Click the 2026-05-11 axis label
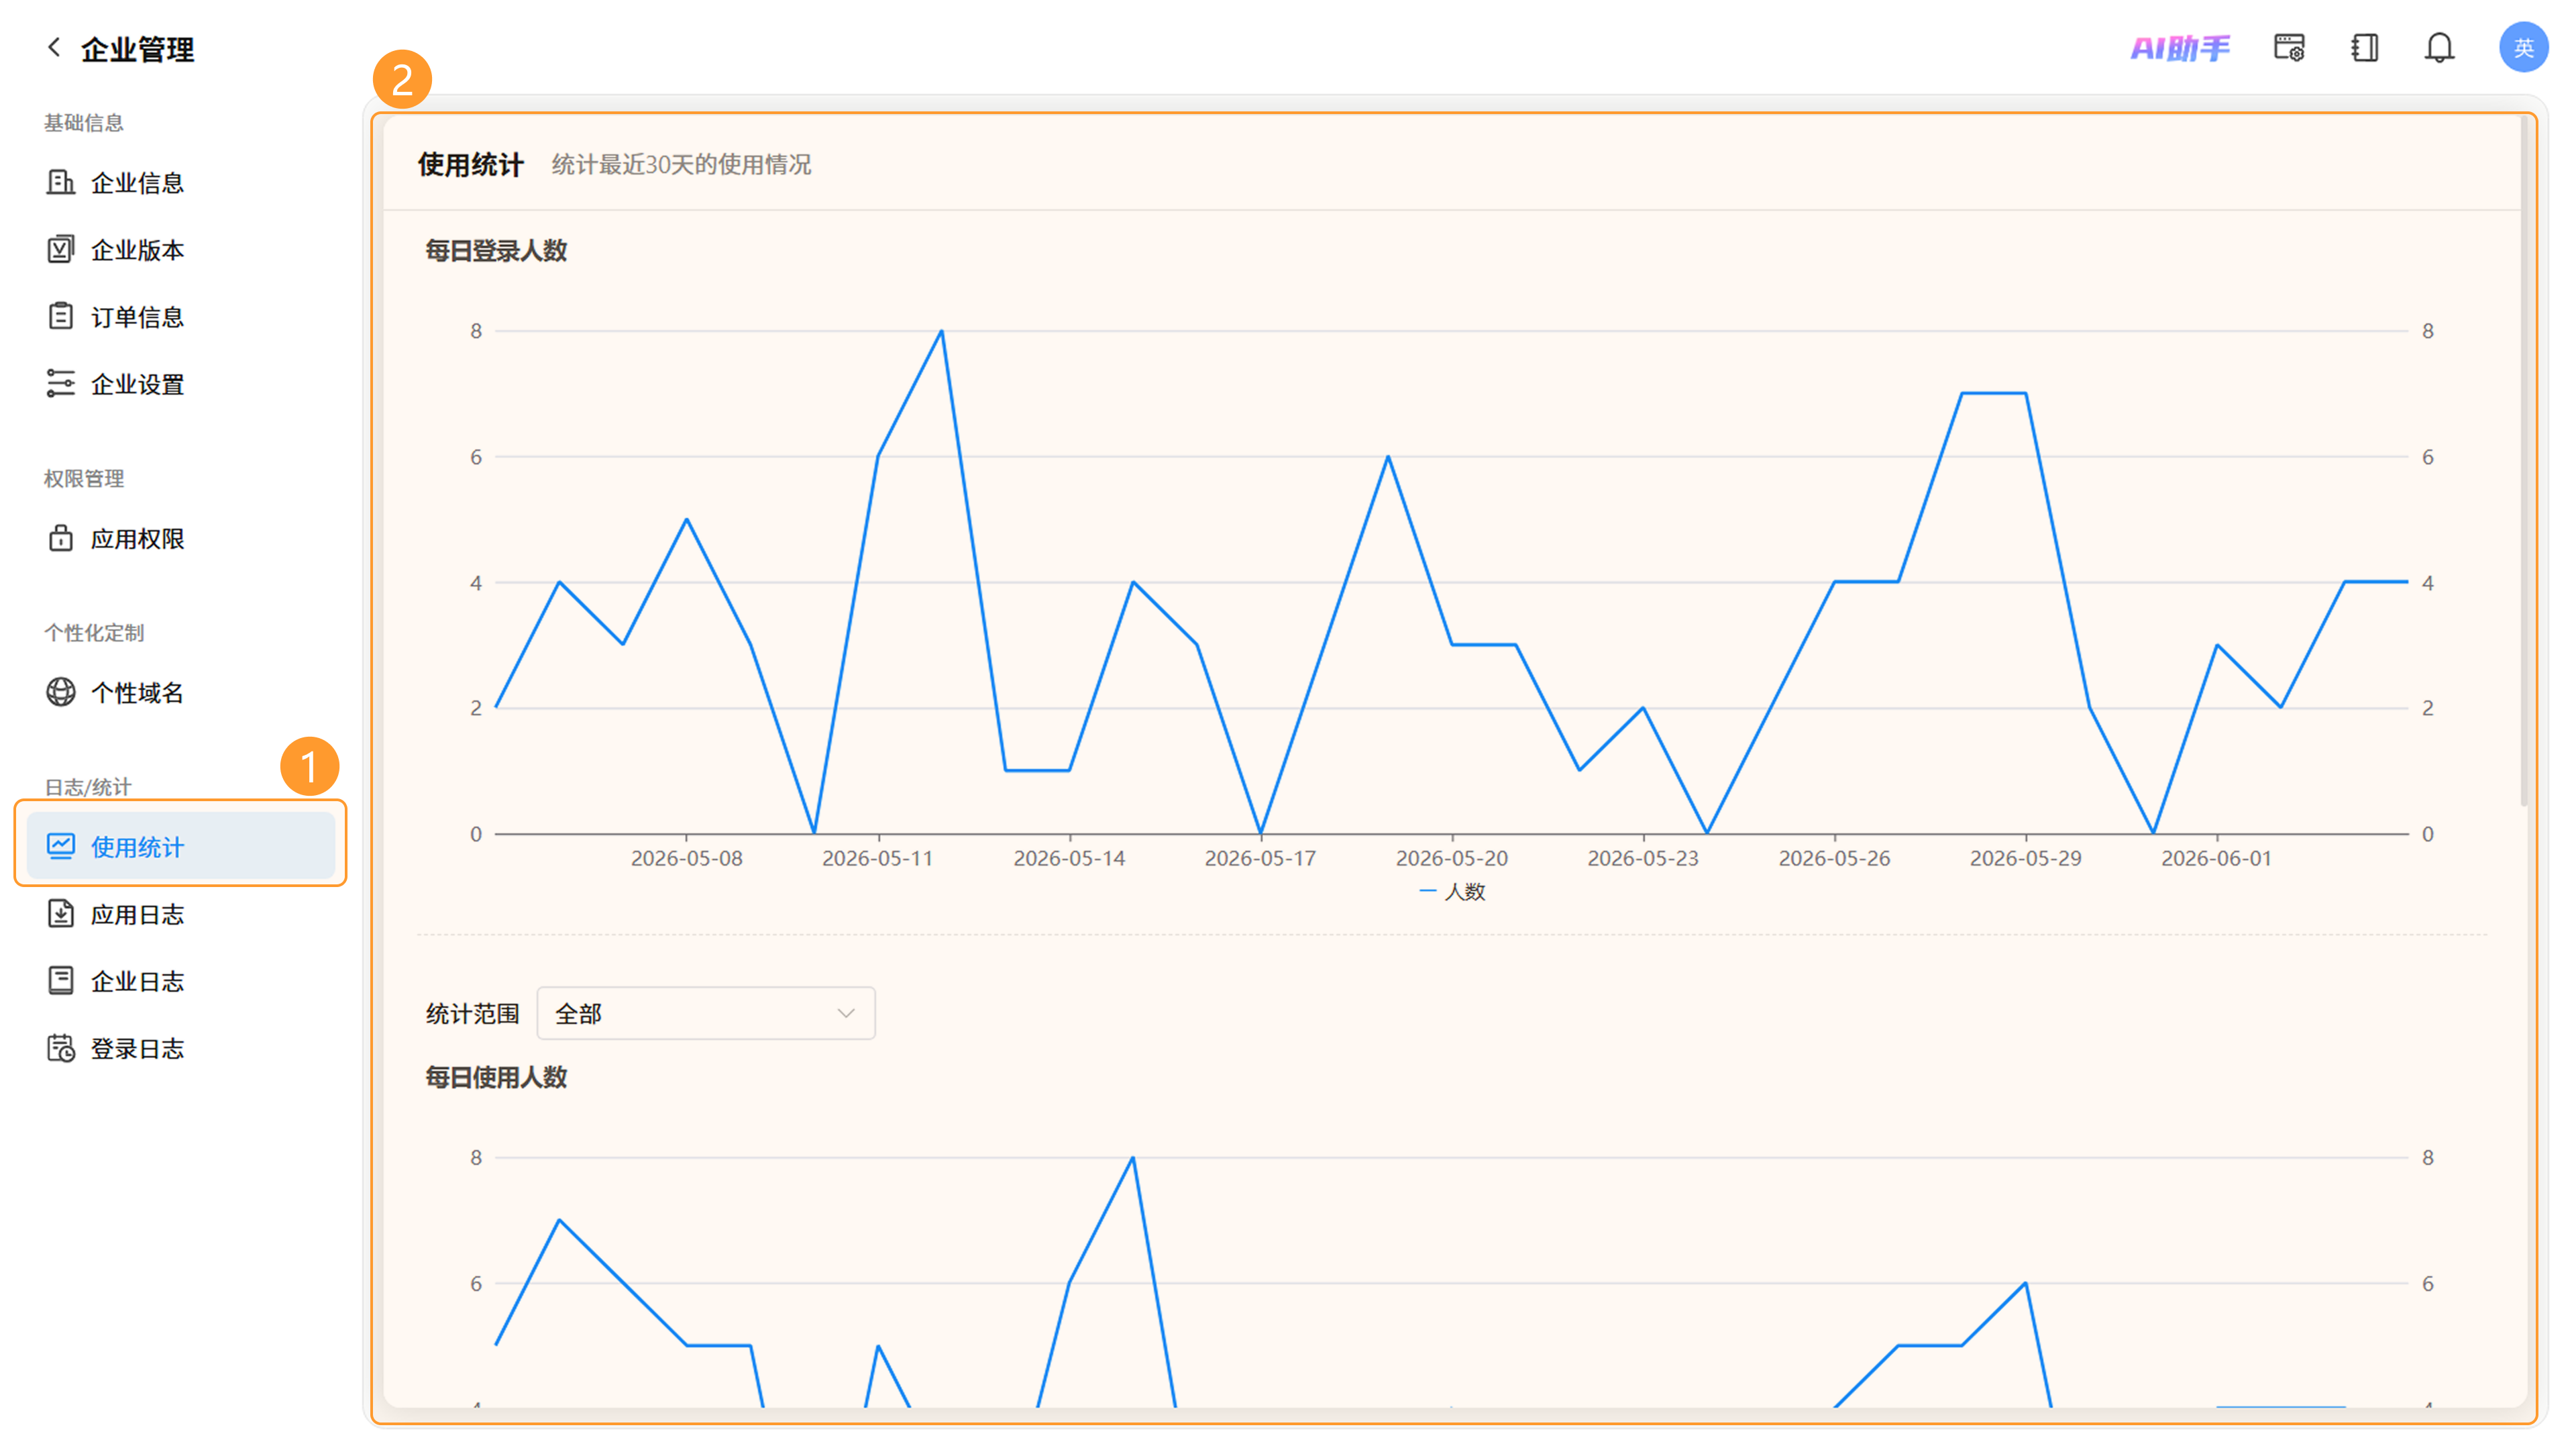2576x1448 pixels. pyautogui.click(x=877, y=858)
